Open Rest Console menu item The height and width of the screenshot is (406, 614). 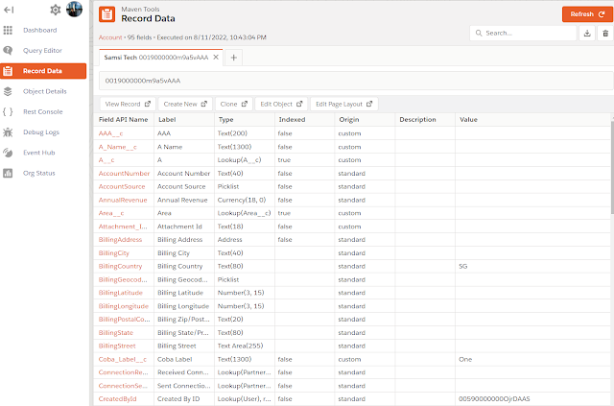(42, 111)
